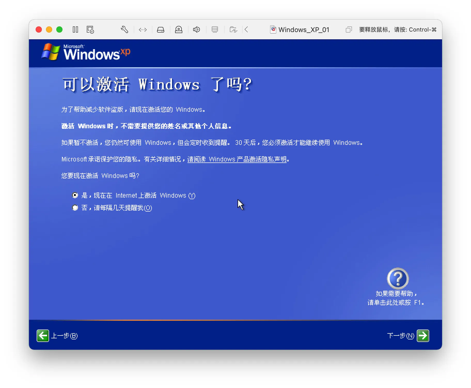
Task: Open the snapshot manager icon in toolbar
Action: pos(90,29)
